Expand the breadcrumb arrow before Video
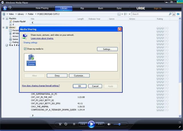 point(7,14)
